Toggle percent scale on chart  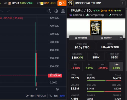coord(50,96)
